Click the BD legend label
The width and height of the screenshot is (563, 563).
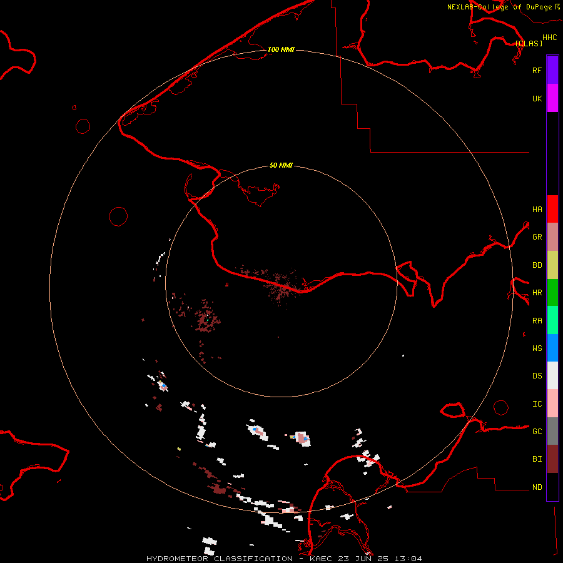pyautogui.click(x=537, y=265)
